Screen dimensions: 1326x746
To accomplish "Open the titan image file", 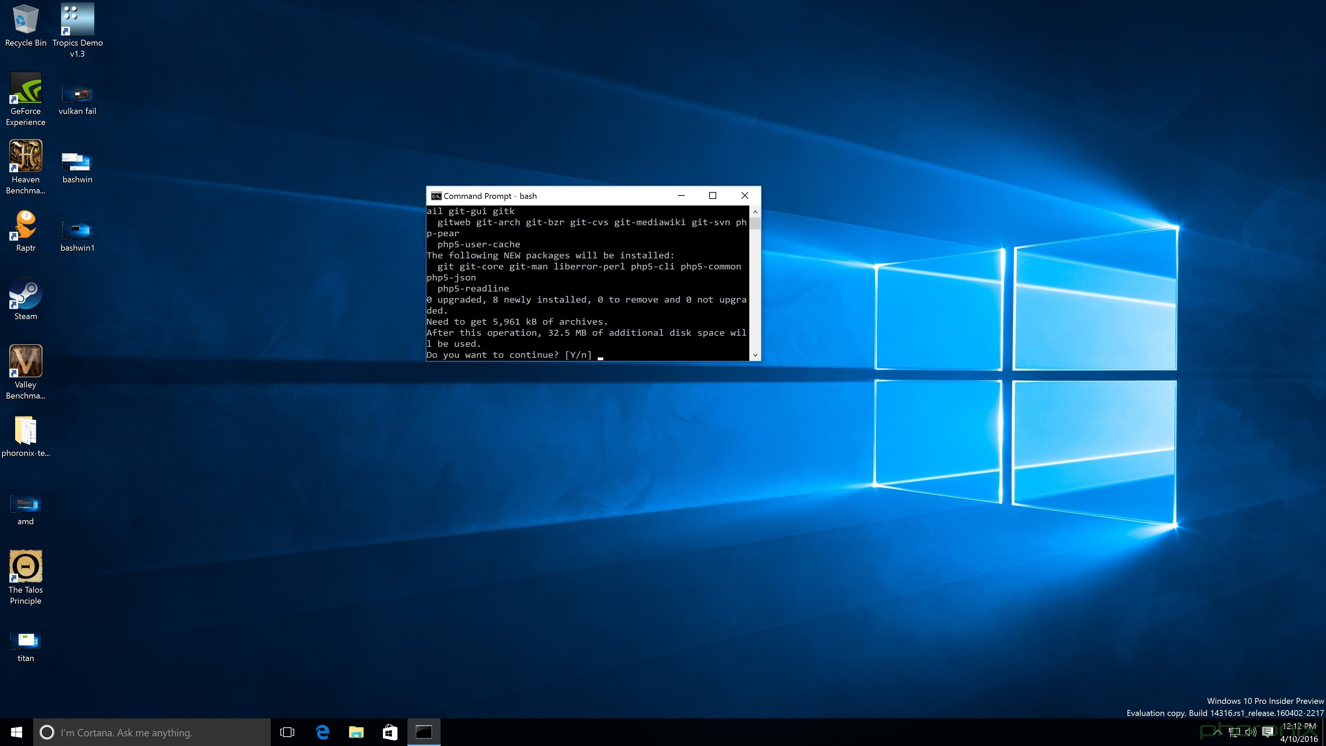I will pos(25,640).
